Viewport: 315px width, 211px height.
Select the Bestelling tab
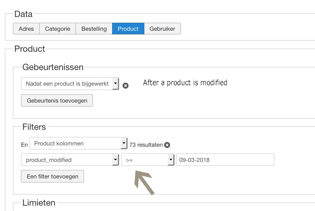click(94, 29)
